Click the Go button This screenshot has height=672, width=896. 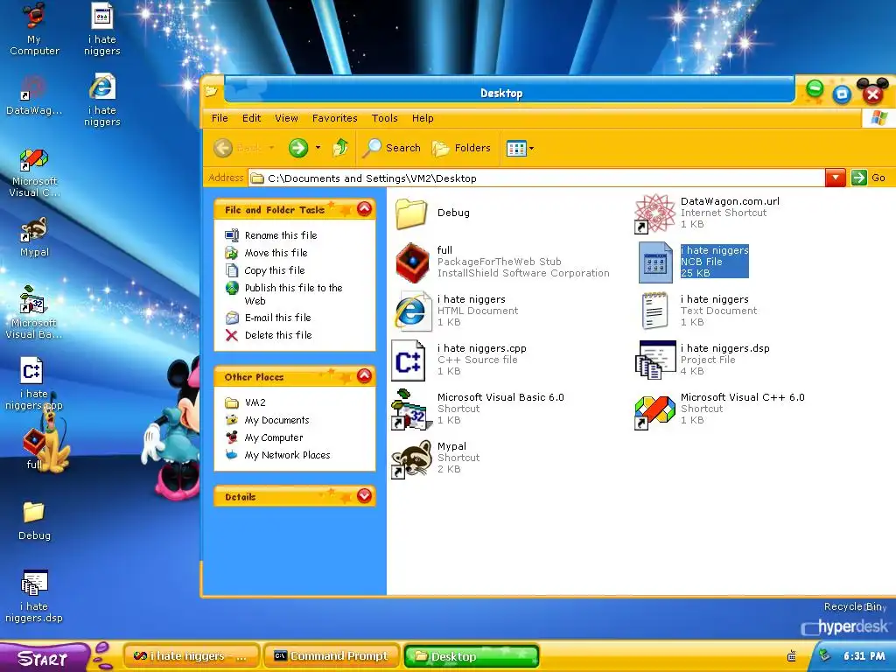[x=869, y=178]
